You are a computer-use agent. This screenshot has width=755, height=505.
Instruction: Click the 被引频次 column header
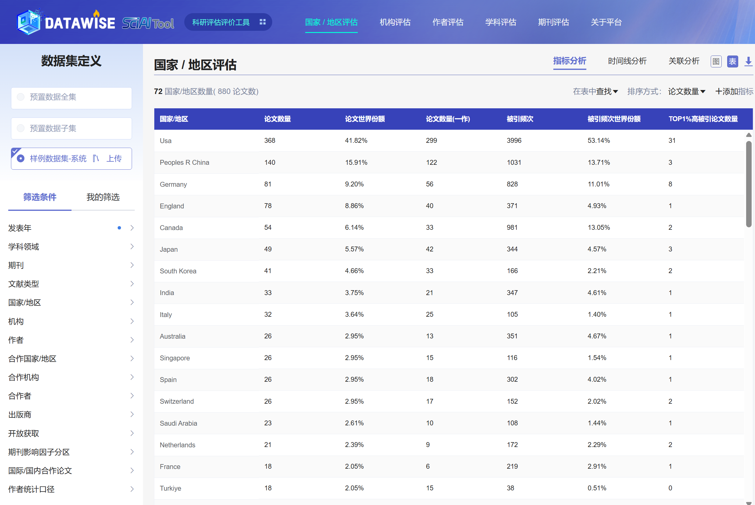(x=519, y=119)
